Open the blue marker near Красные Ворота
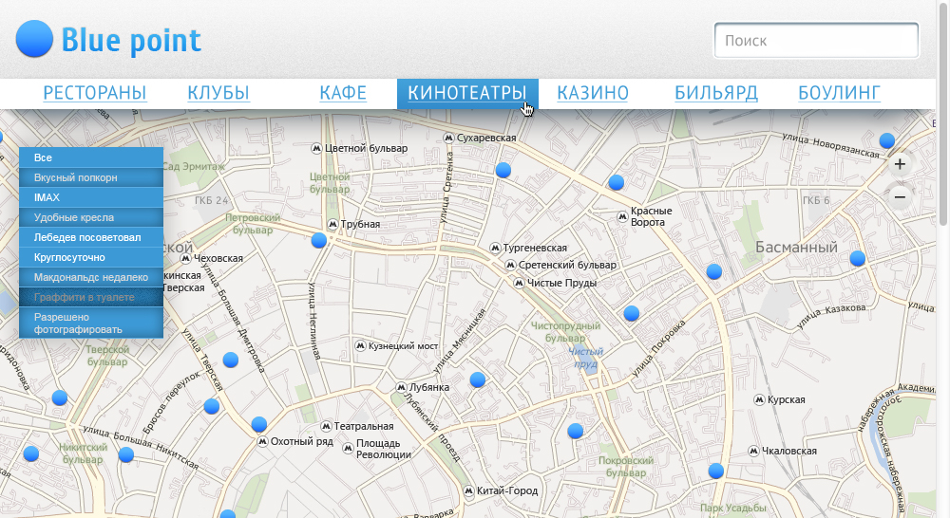The image size is (950, 518). click(616, 182)
